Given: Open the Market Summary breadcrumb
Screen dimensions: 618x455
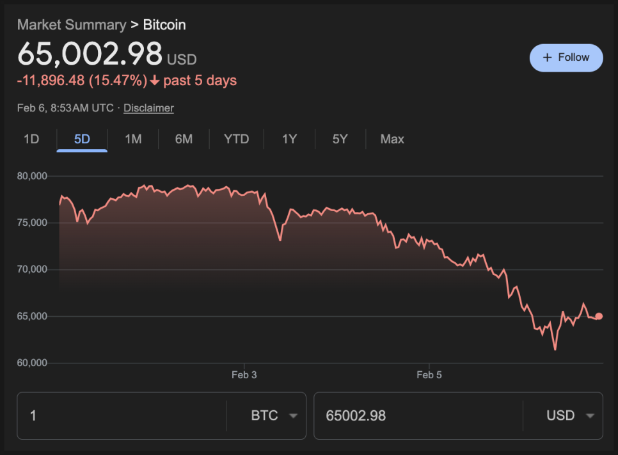Looking at the screenshot, I should [72, 25].
